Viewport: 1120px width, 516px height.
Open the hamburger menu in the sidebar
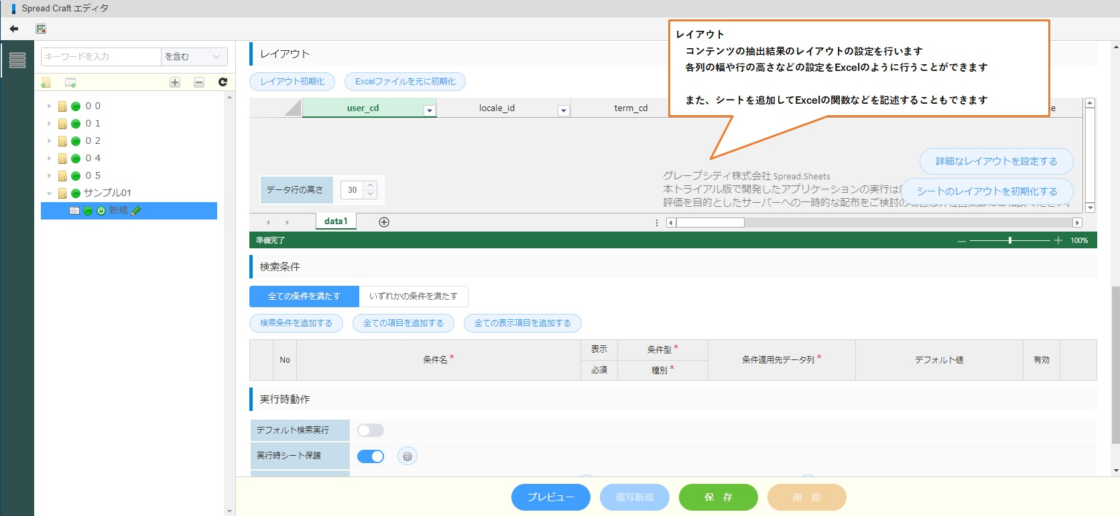17,60
